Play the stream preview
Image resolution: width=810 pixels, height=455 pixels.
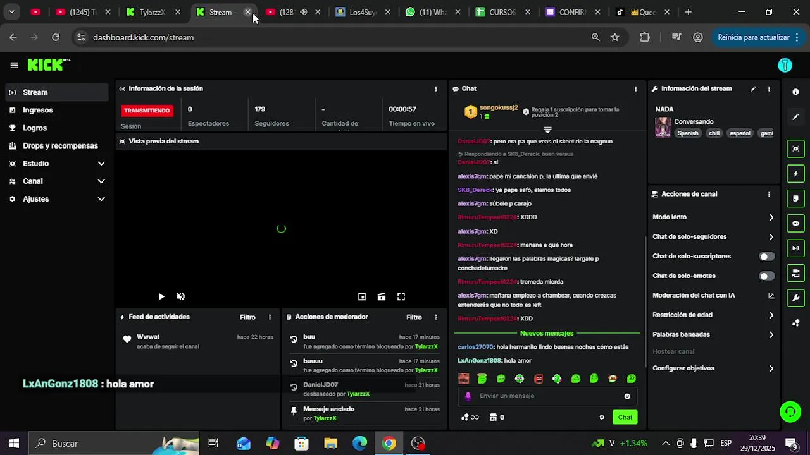point(161,296)
